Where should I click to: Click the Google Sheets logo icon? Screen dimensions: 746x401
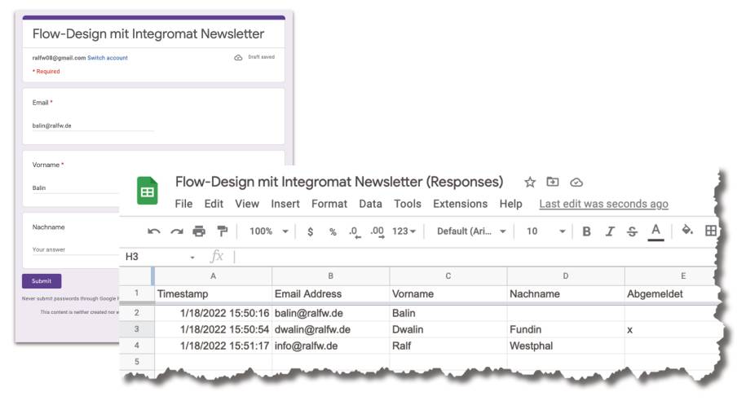tap(148, 190)
